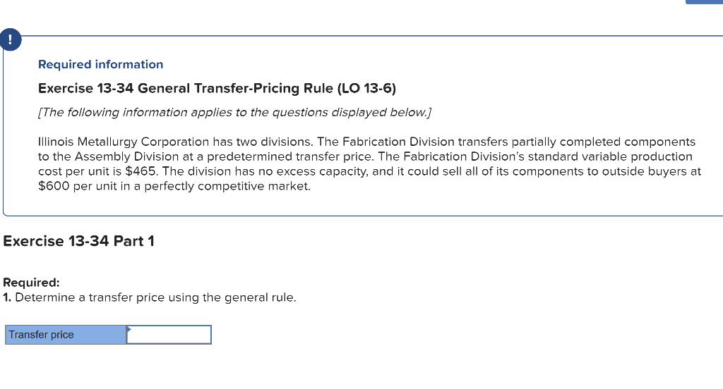Click the Required information heading
Screen dimensions: 723x389
100,64
